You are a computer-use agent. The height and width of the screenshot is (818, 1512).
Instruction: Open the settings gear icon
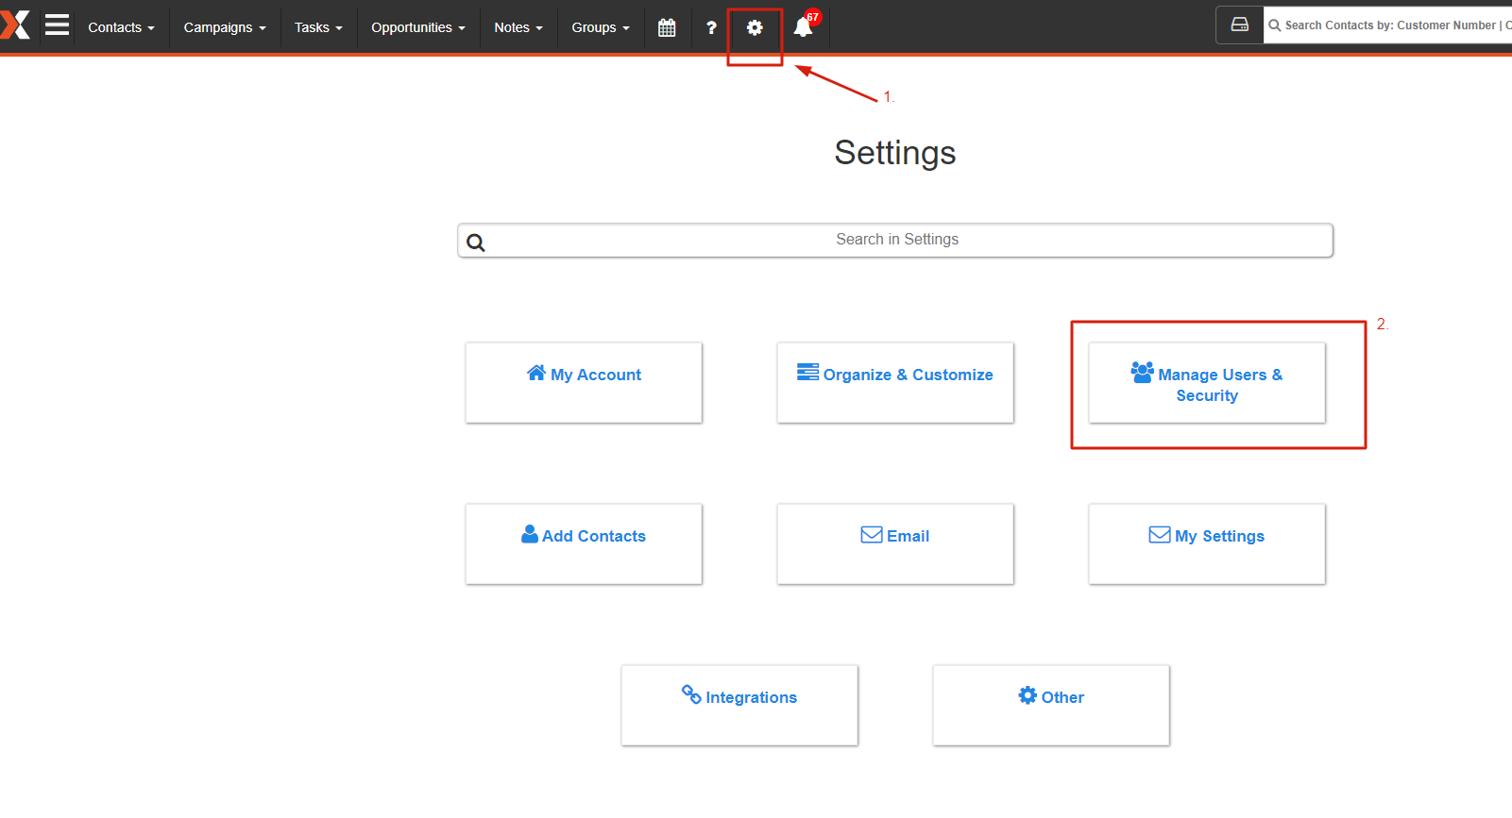coord(755,27)
